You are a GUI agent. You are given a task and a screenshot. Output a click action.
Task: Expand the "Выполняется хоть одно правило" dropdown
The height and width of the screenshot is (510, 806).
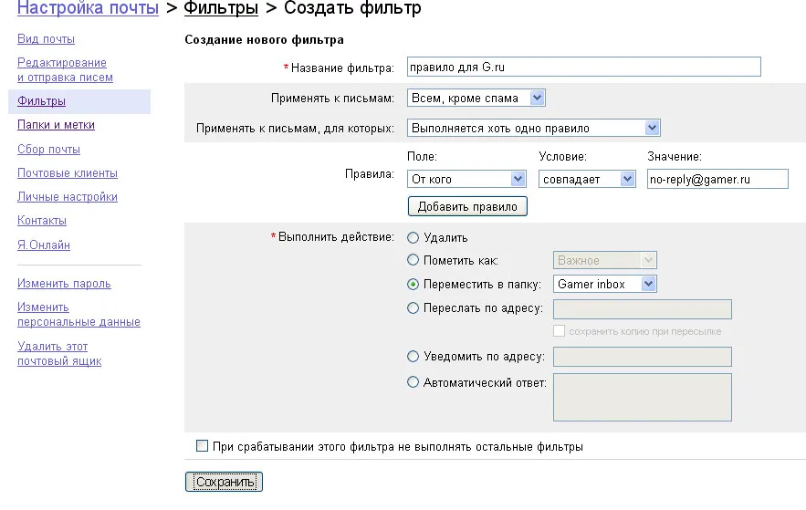pyautogui.click(x=533, y=128)
